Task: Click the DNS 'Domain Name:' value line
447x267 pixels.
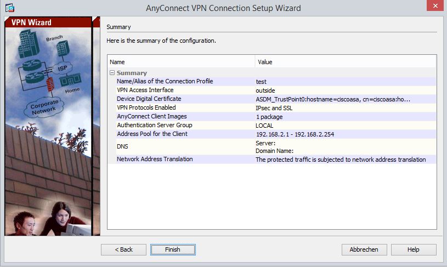Action: click(274, 151)
